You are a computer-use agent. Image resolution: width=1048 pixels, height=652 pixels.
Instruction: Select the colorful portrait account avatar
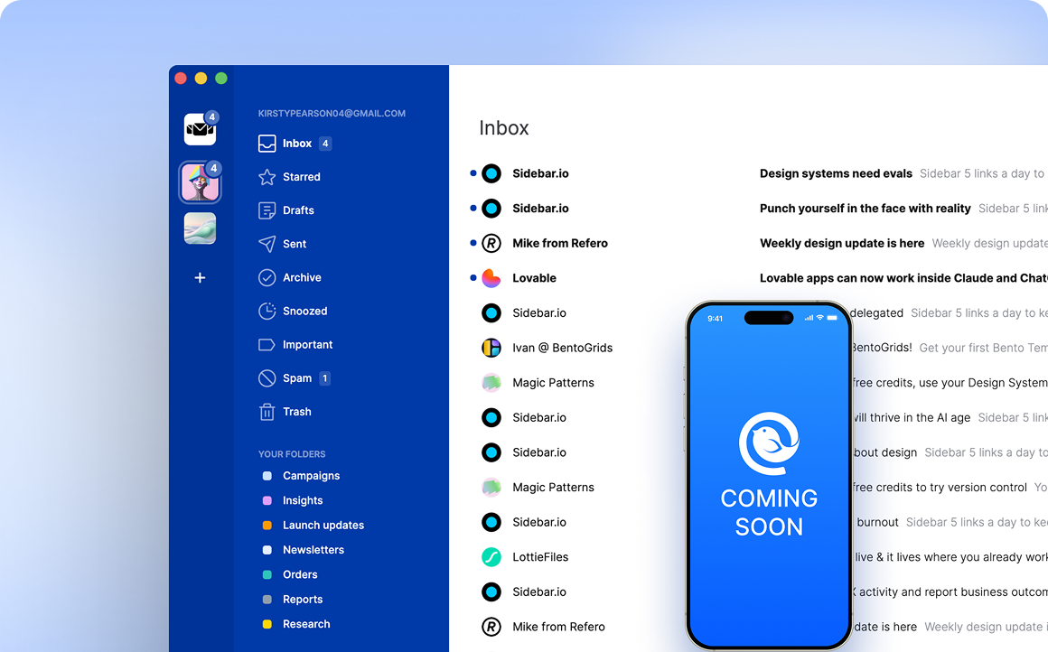(200, 182)
